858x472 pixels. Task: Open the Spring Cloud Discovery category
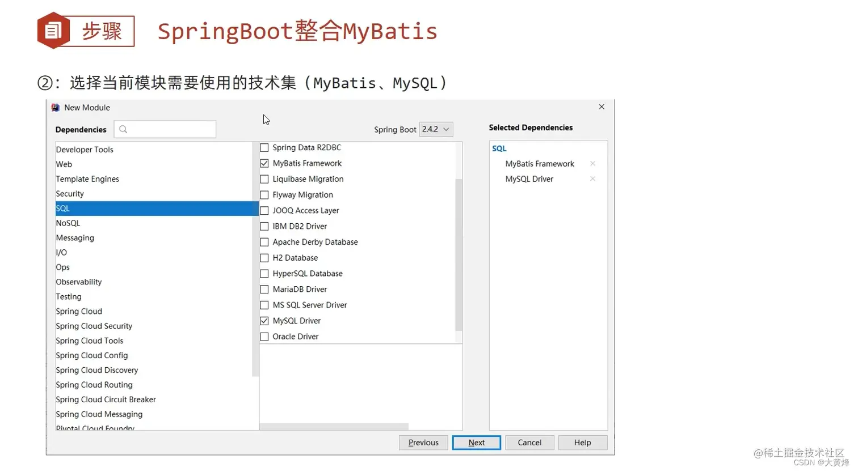(153, 371)
